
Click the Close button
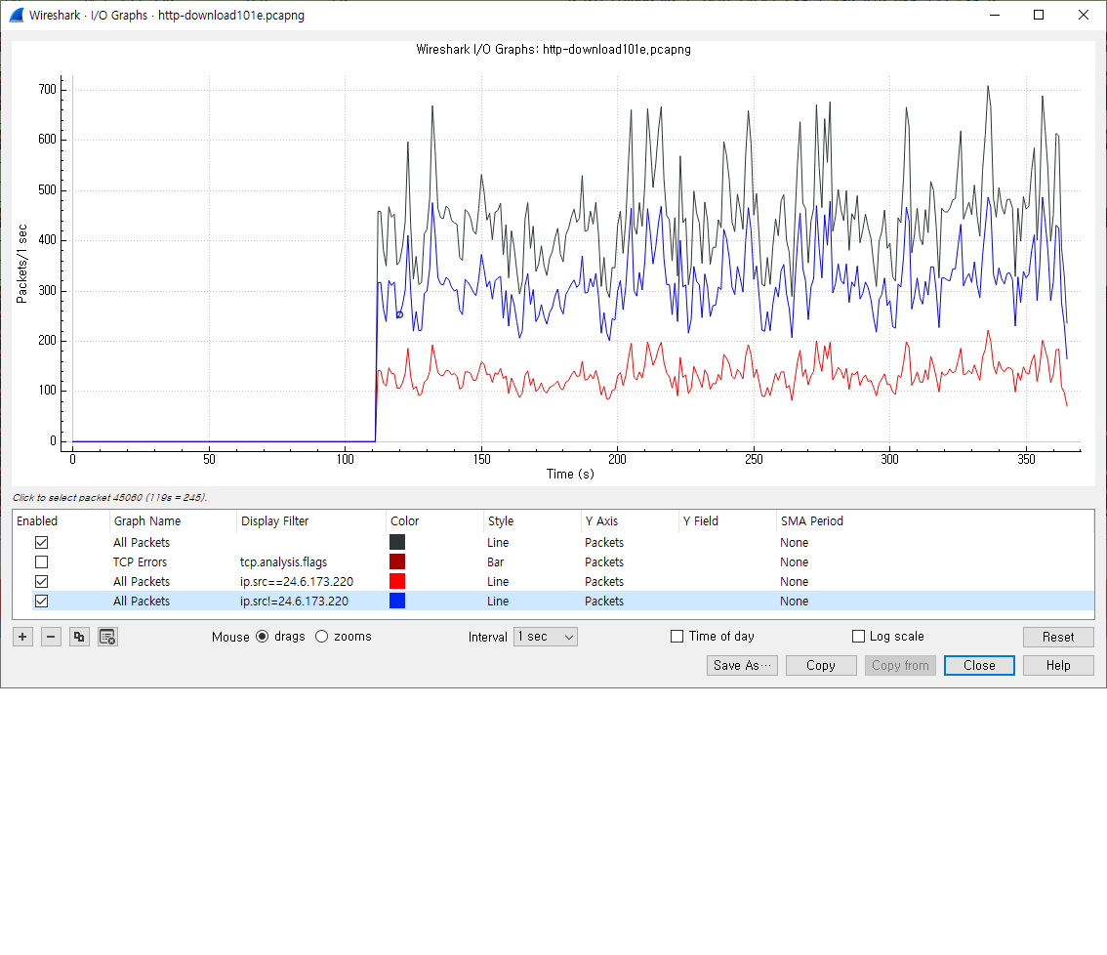(979, 665)
